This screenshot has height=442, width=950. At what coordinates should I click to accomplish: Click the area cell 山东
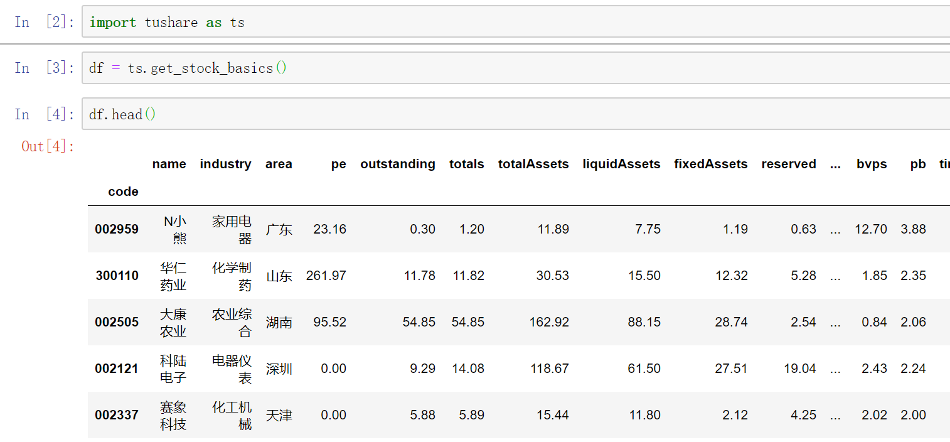(279, 276)
